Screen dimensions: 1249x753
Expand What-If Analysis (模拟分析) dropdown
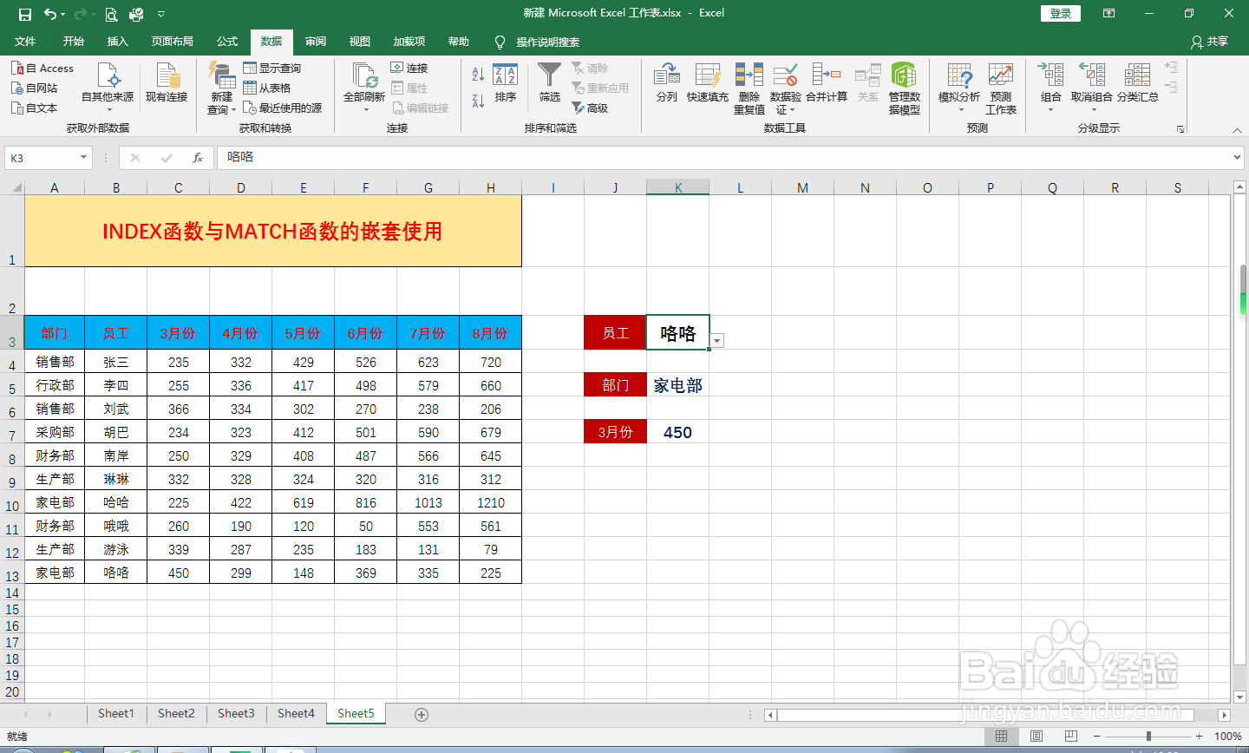click(961, 110)
